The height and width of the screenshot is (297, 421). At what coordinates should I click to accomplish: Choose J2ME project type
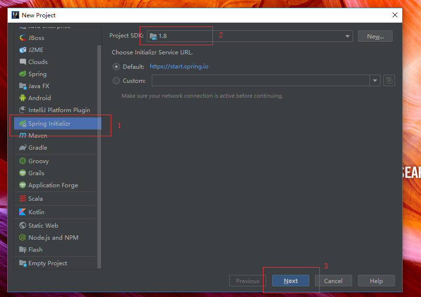(x=58, y=50)
